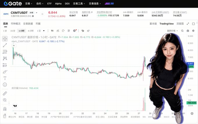Toggle the 多空人数比 indicator

[100, 117]
